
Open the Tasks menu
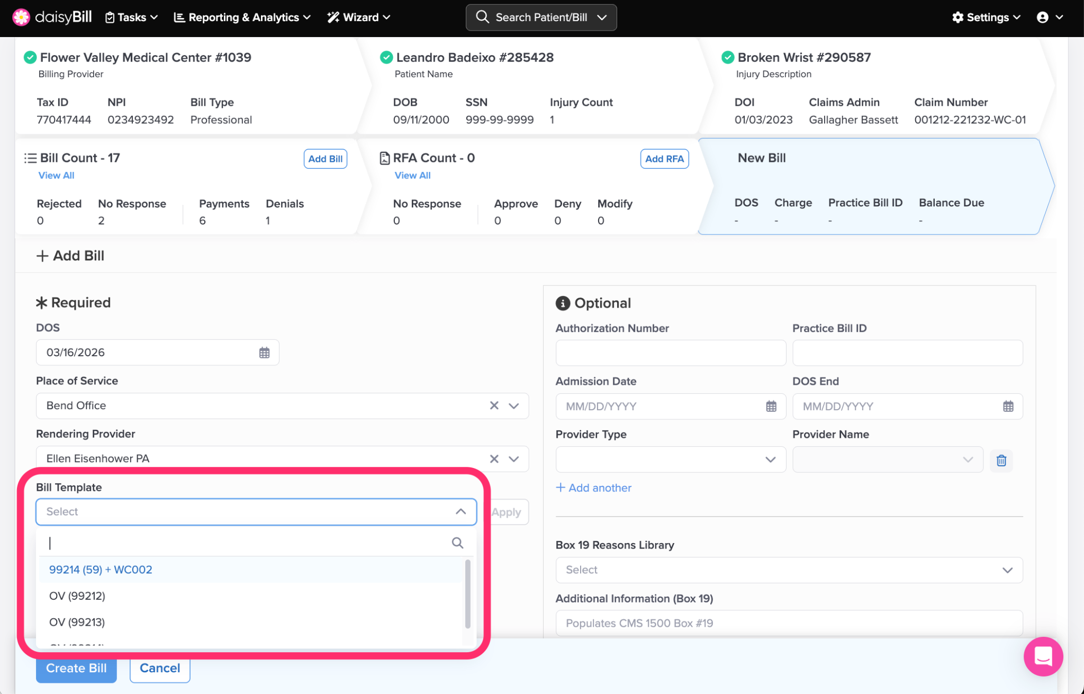click(132, 17)
